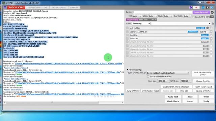Open the VCC voltage dropdown
This screenshot has height=121, width=216.
click(x=137, y=16)
